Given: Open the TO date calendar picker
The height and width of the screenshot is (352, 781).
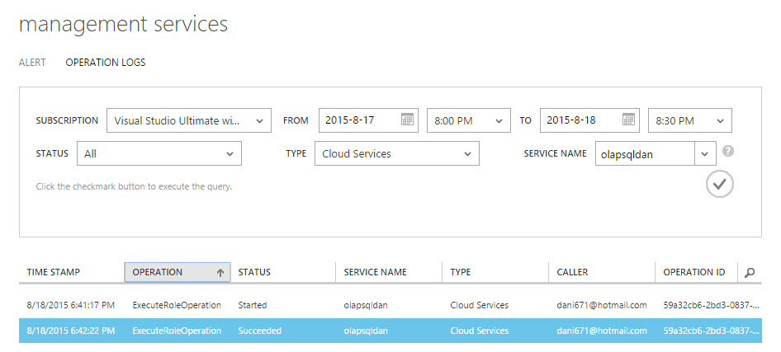Looking at the screenshot, I should tap(629, 120).
